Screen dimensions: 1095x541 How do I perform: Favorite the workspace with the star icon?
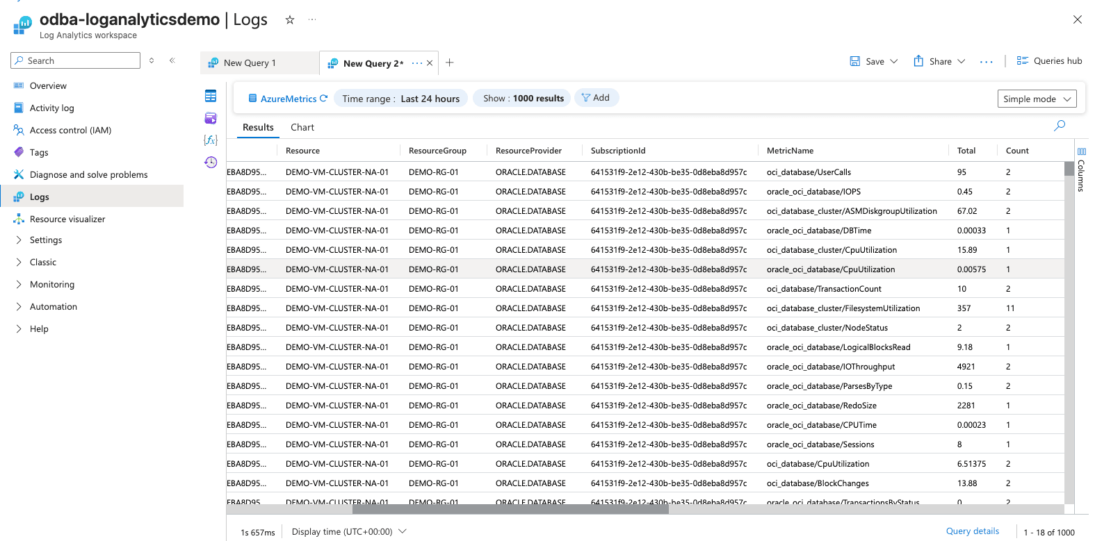point(290,20)
